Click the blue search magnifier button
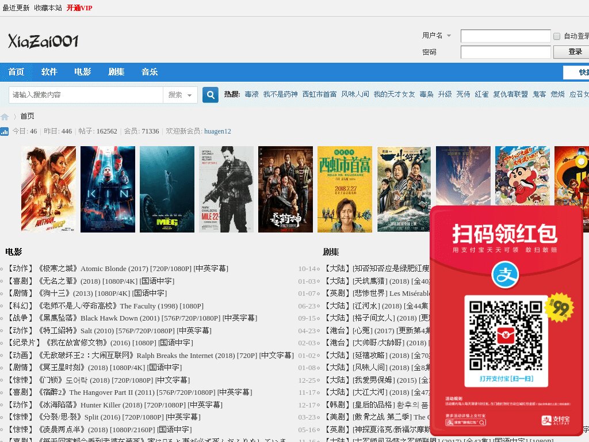The image size is (589, 442). [x=211, y=95]
